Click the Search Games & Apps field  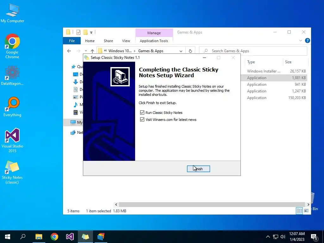(253, 51)
